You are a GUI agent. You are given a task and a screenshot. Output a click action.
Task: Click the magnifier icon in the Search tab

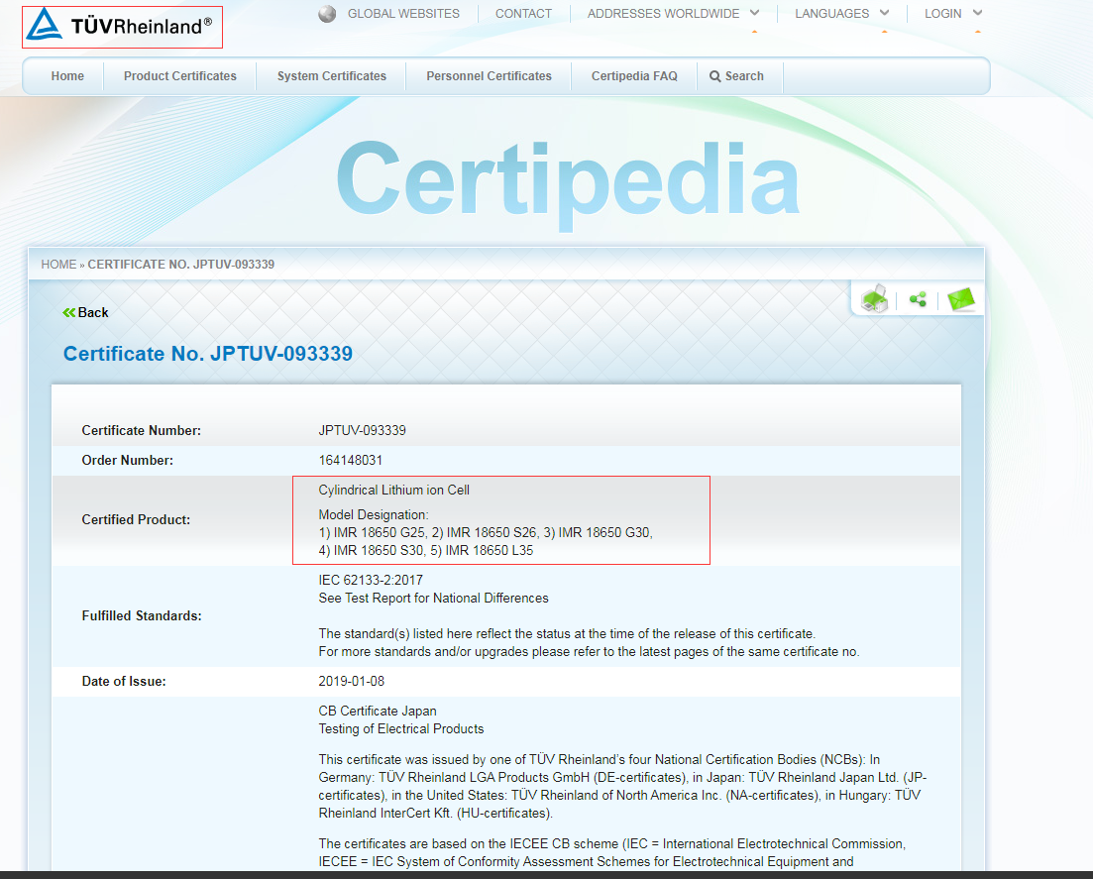click(715, 76)
